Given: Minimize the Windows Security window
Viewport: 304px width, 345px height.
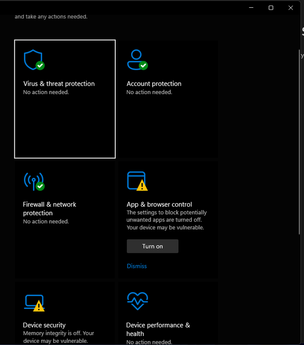Looking at the screenshot, I should pyautogui.click(x=251, y=8).
